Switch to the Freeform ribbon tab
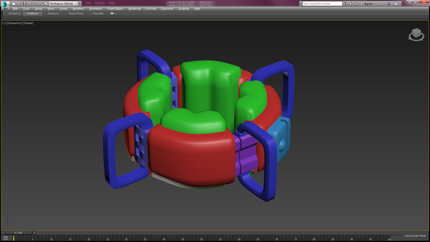The image size is (430, 242). click(x=33, y=13)
